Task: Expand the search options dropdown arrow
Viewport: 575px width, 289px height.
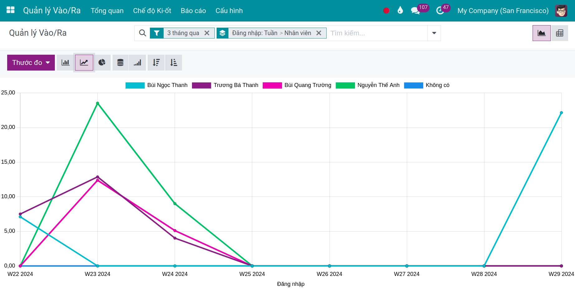Action: 434,33
